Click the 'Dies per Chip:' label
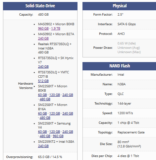156x160 pixels. tap(102, 156)
